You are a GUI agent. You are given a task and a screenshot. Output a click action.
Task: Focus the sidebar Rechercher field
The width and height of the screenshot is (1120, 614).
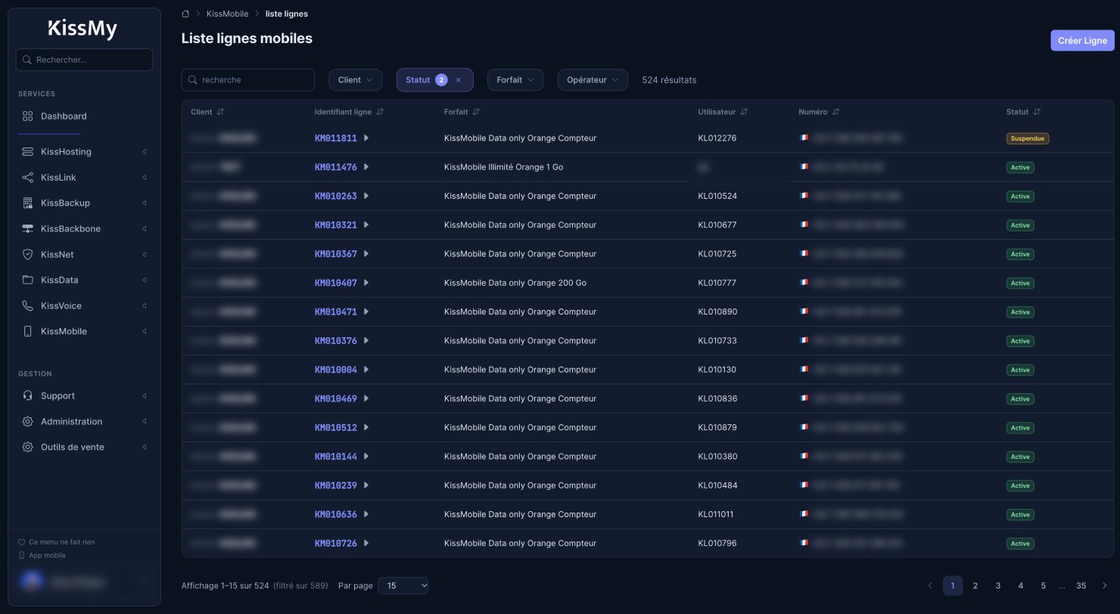pos(84,60)
